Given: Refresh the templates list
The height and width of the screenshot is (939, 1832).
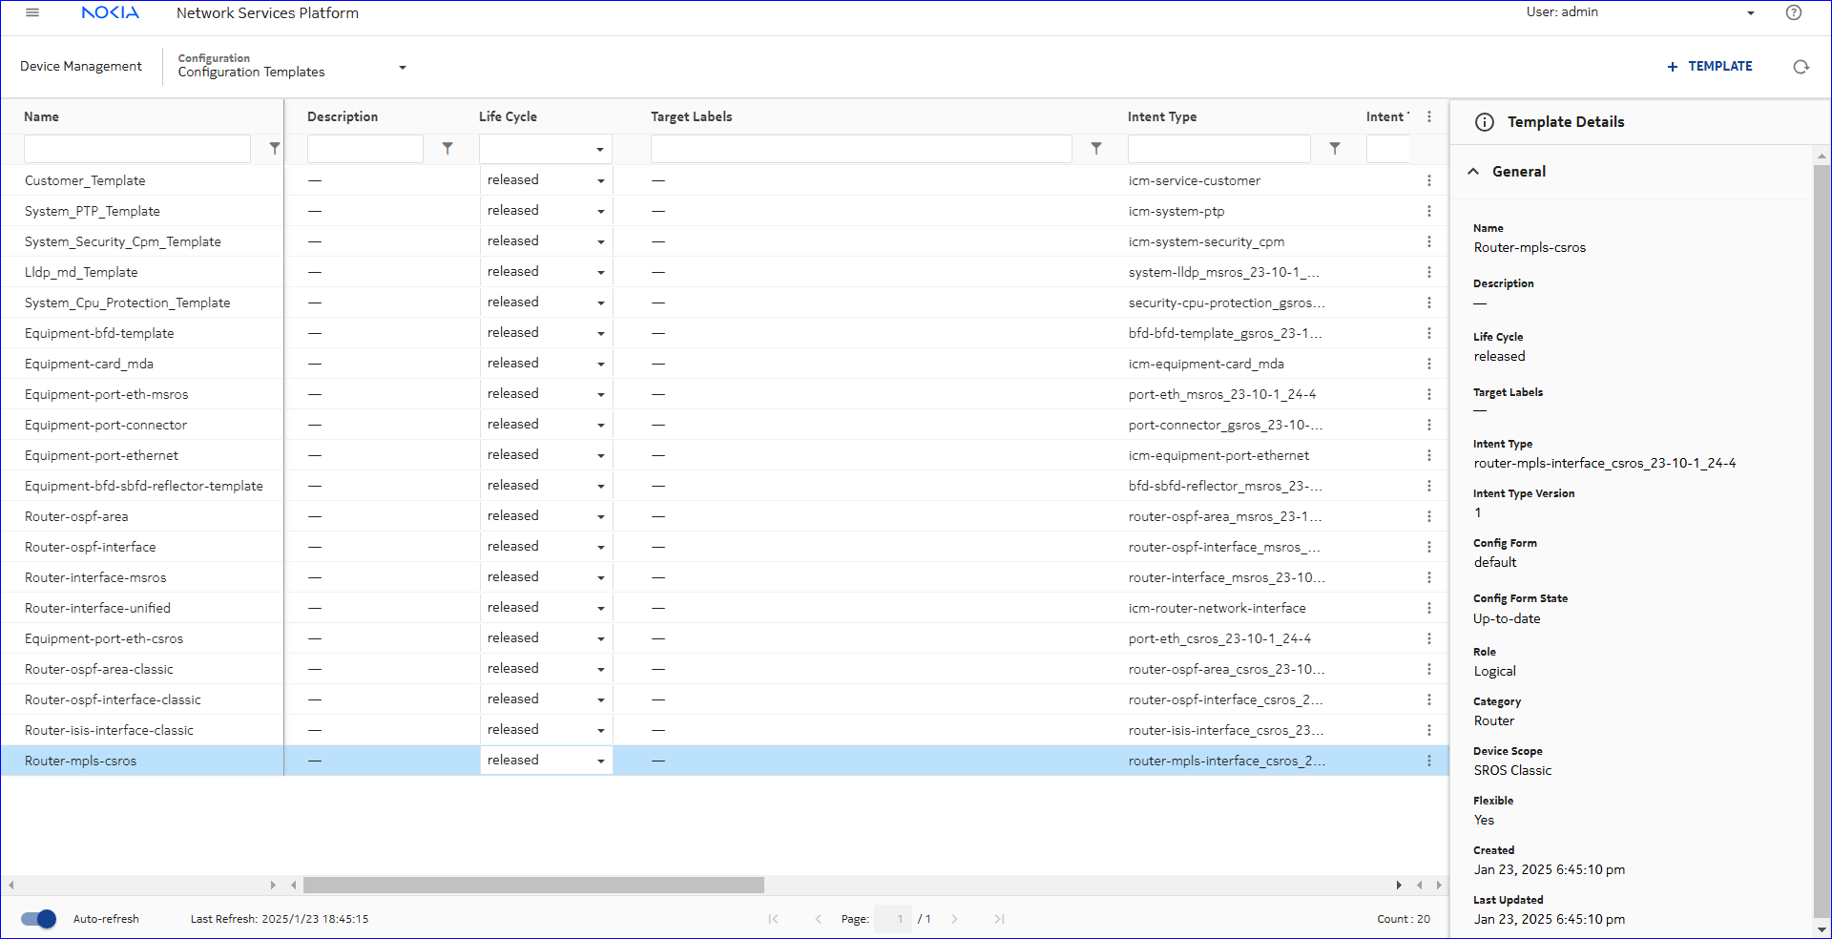Looking at the screenshot, I should [1801, 67].
